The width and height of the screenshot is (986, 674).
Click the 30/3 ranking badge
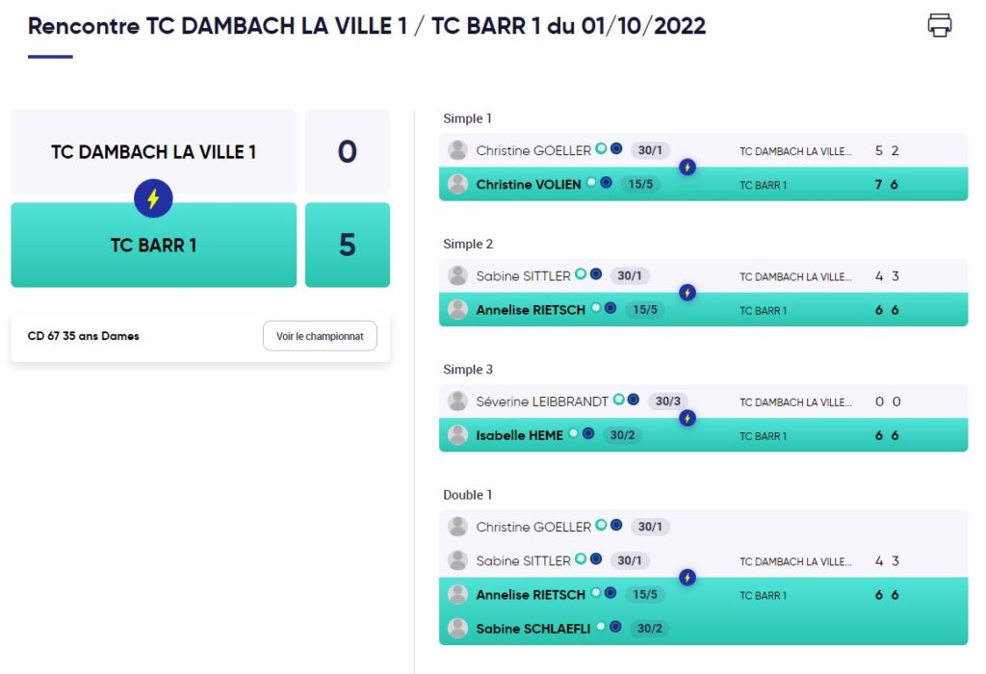pyautogui.click(x=668, y=402)
